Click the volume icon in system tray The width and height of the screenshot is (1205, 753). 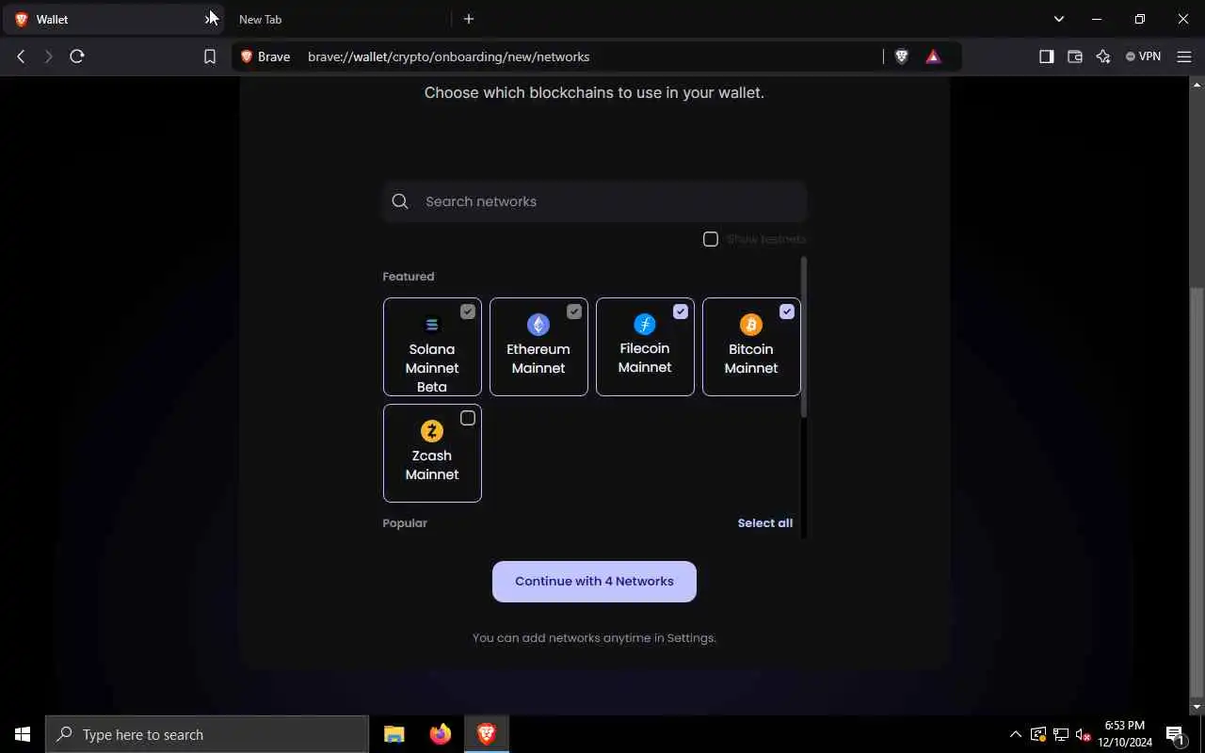click(x=1083, y=734)
